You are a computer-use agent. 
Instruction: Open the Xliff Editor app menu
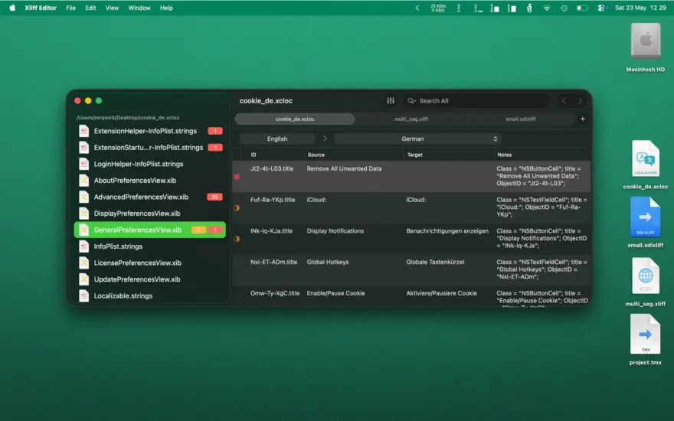(x=41, y=8)
